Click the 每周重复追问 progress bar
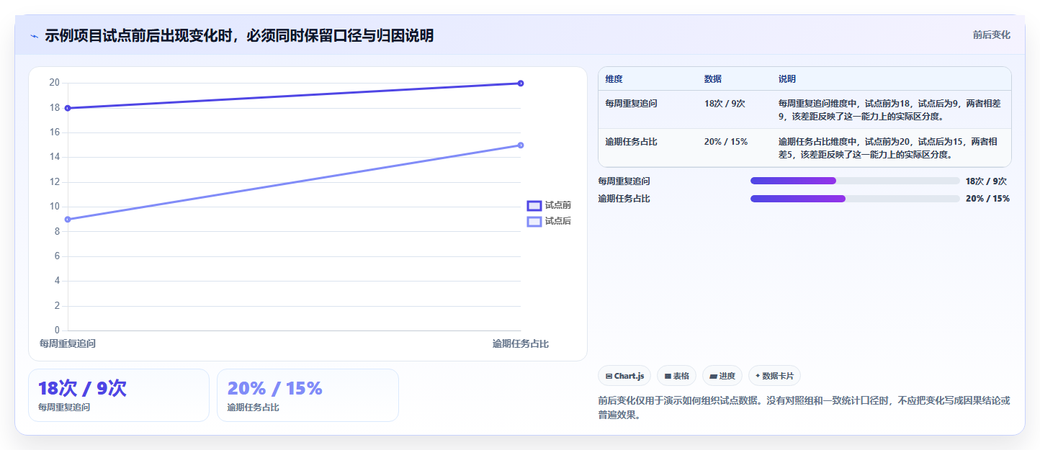Image resolution: width=1040 pixels, height=450 pixels. tap(855, 181)
